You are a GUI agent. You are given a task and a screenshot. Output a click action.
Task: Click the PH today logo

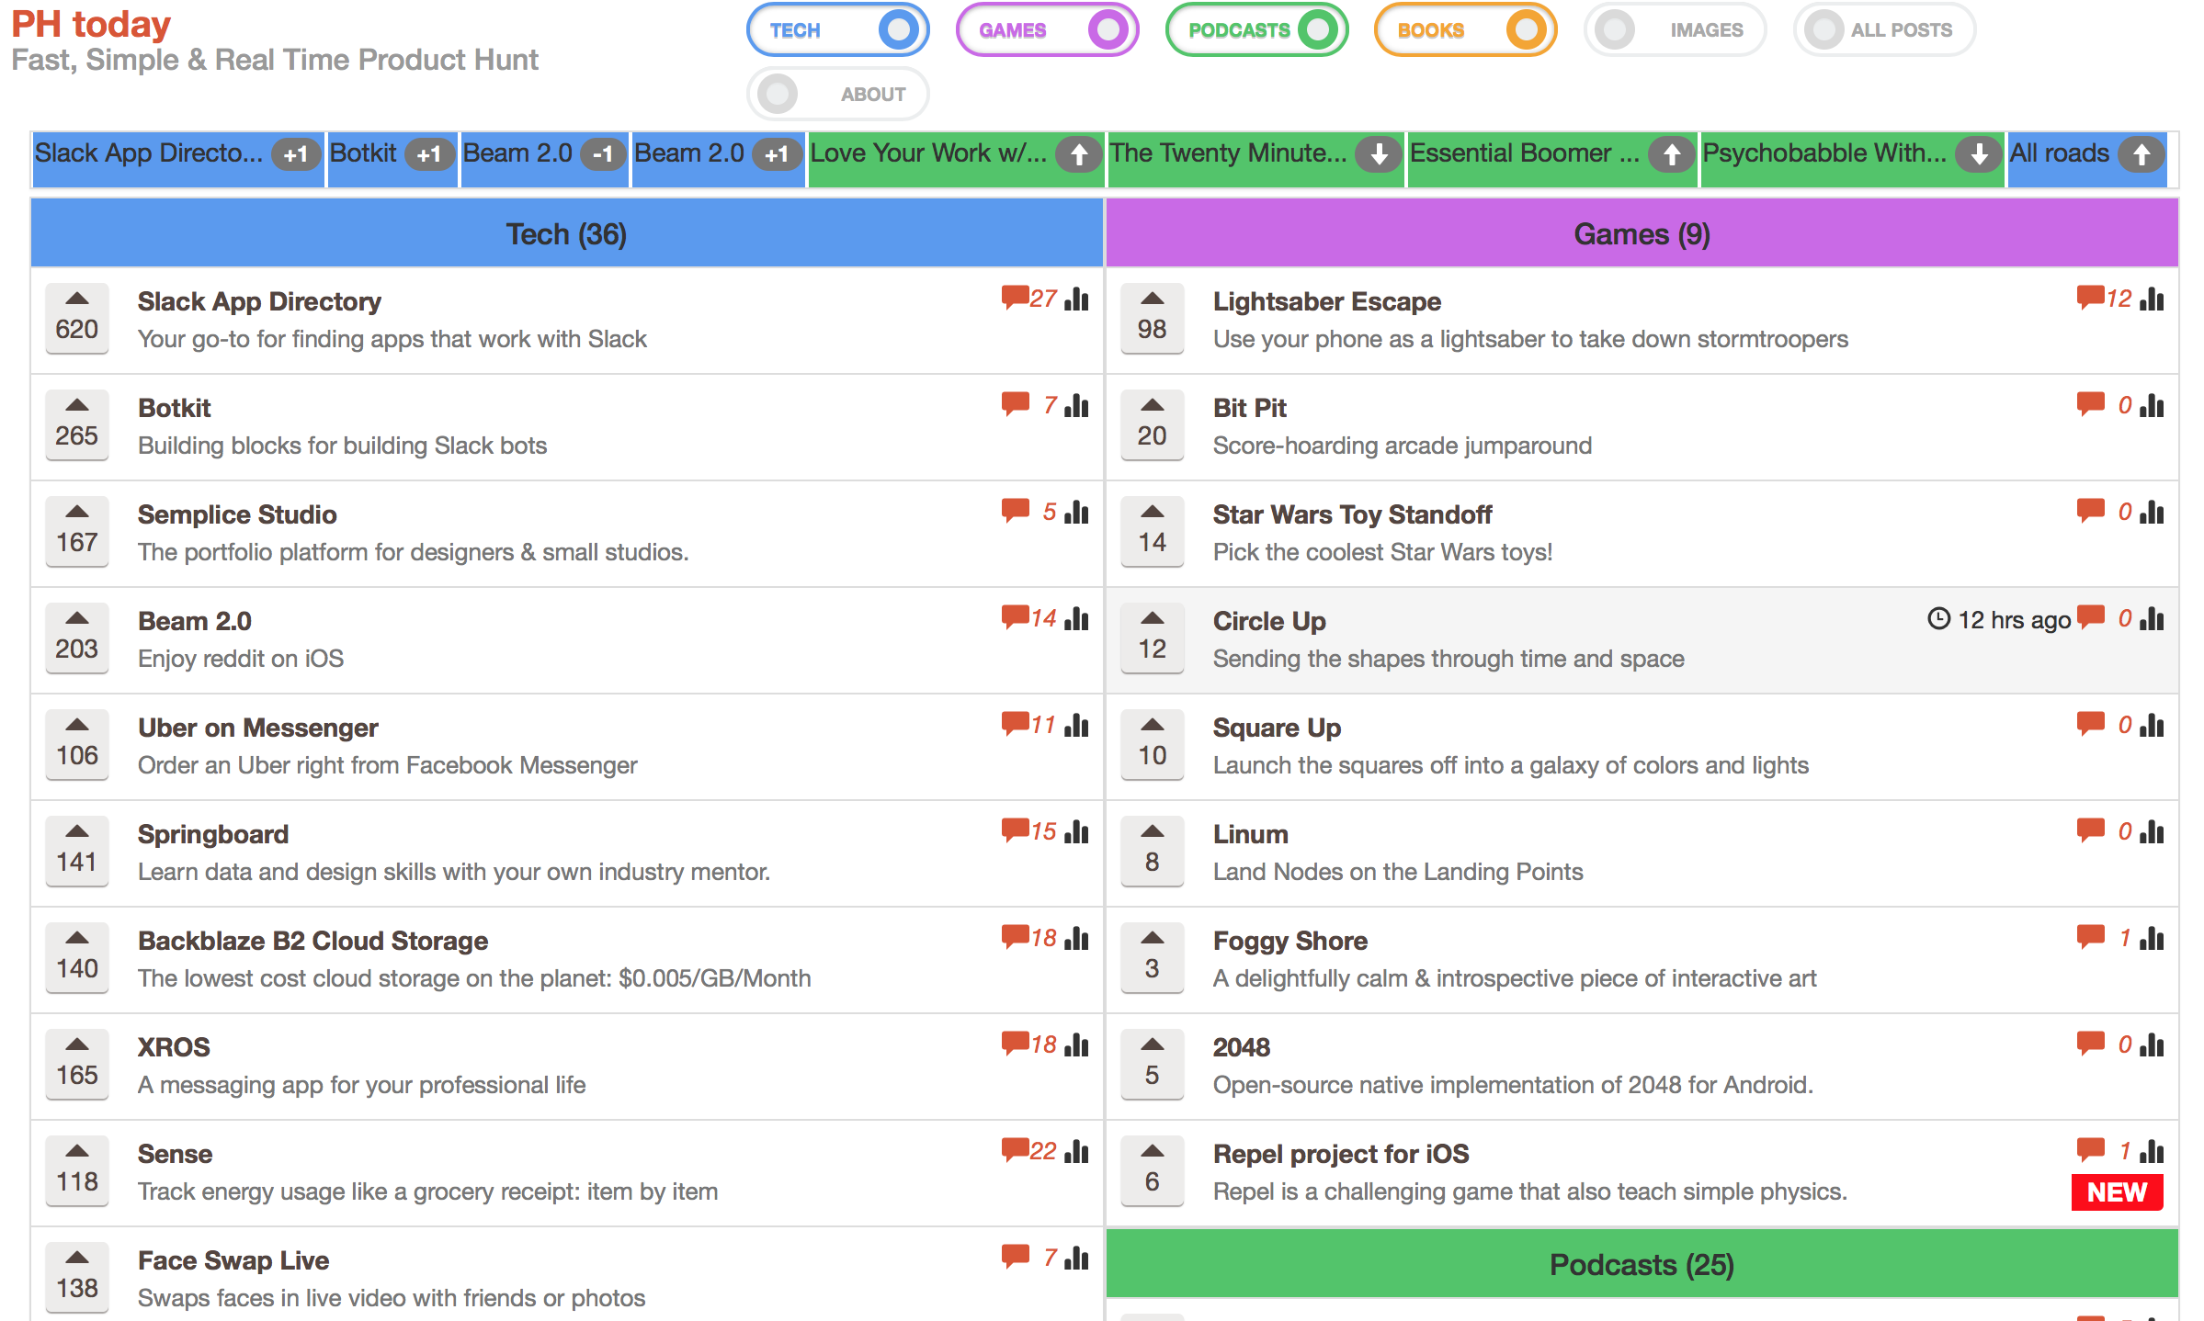[91, 24]
